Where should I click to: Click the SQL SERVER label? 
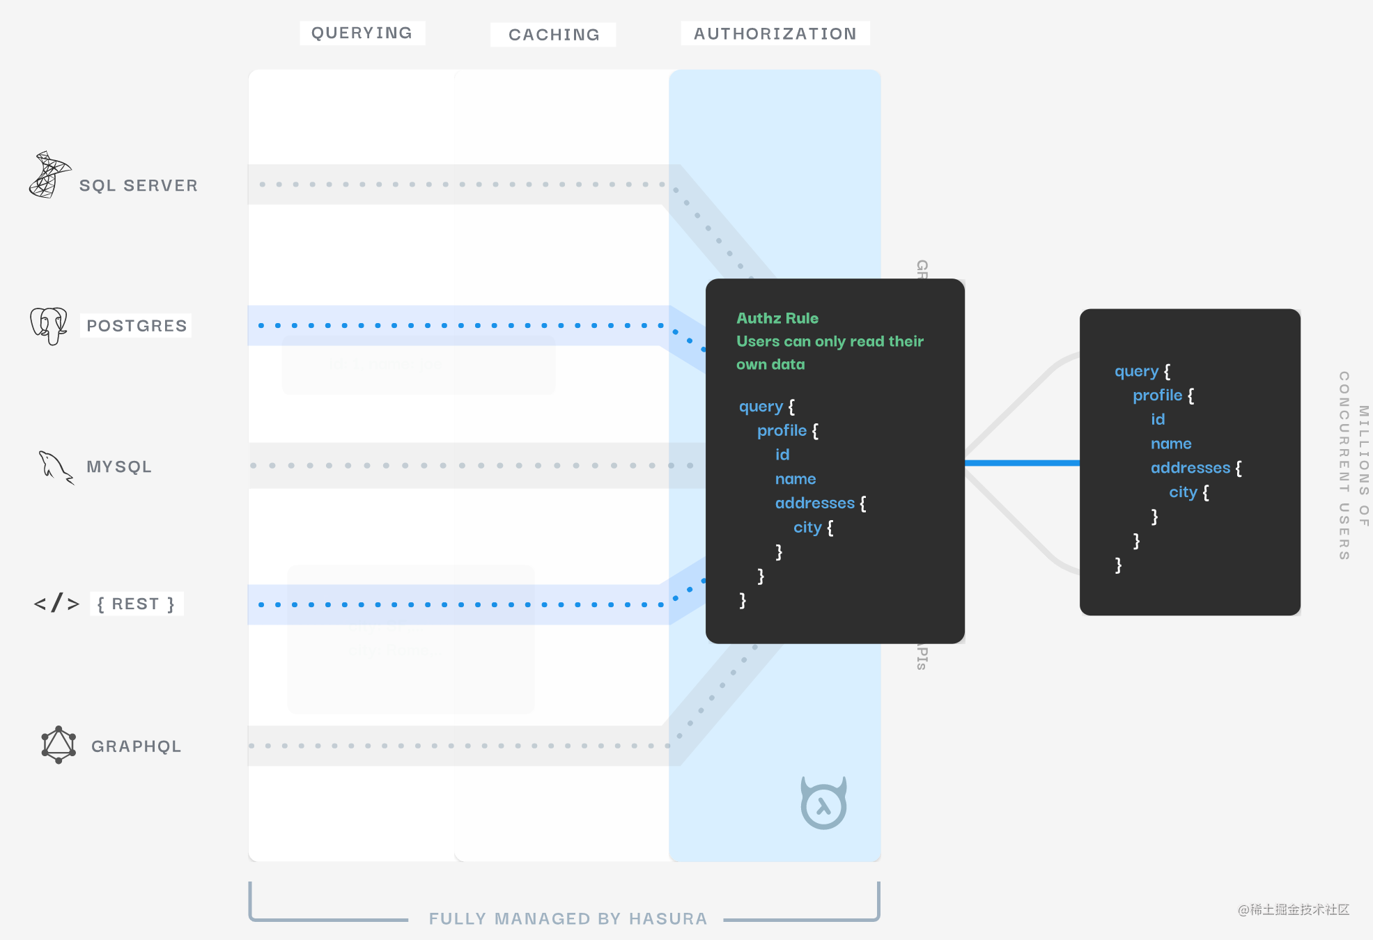pyautogui.click(x=139, y=185)
